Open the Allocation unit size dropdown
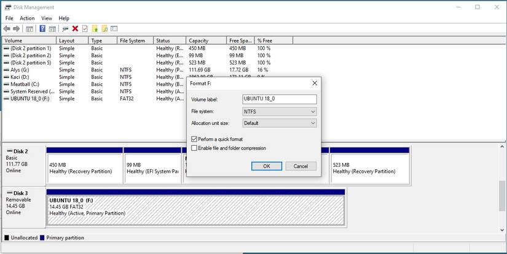This screenshot has width=507, height=254. 280,123
